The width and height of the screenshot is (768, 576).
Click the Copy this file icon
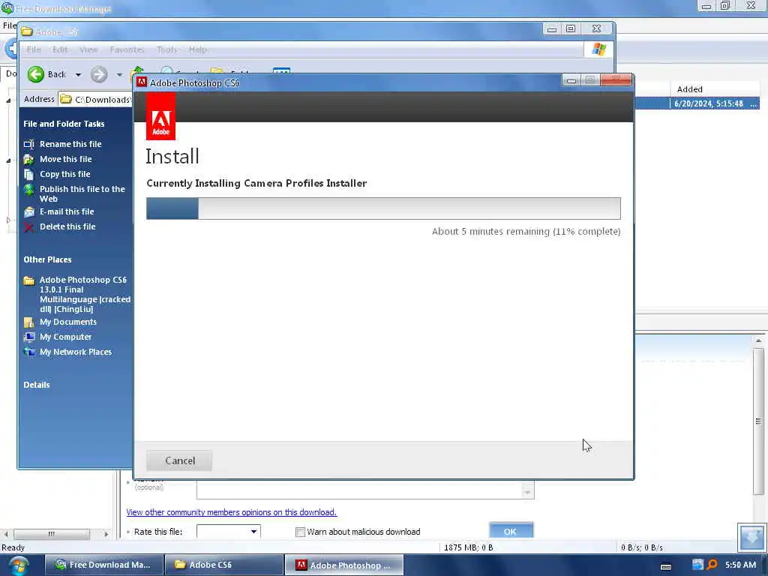[x=29, y=174]
